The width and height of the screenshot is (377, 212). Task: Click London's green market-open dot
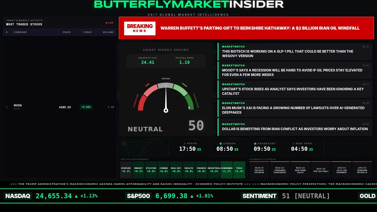click(x=221, y=144)
